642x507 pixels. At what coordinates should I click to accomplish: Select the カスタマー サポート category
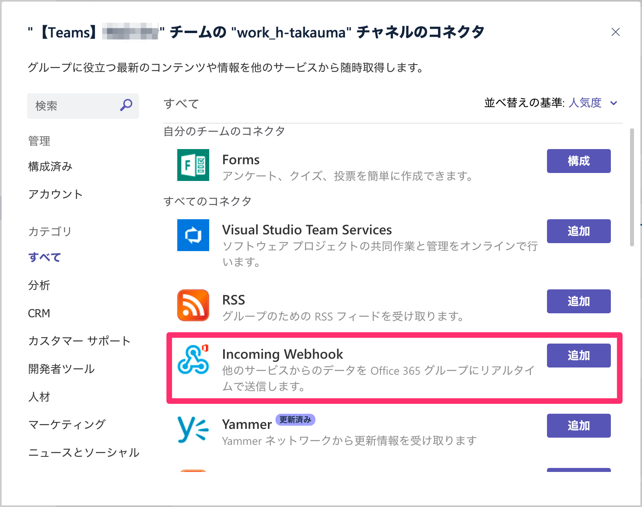tap(79, 341)
